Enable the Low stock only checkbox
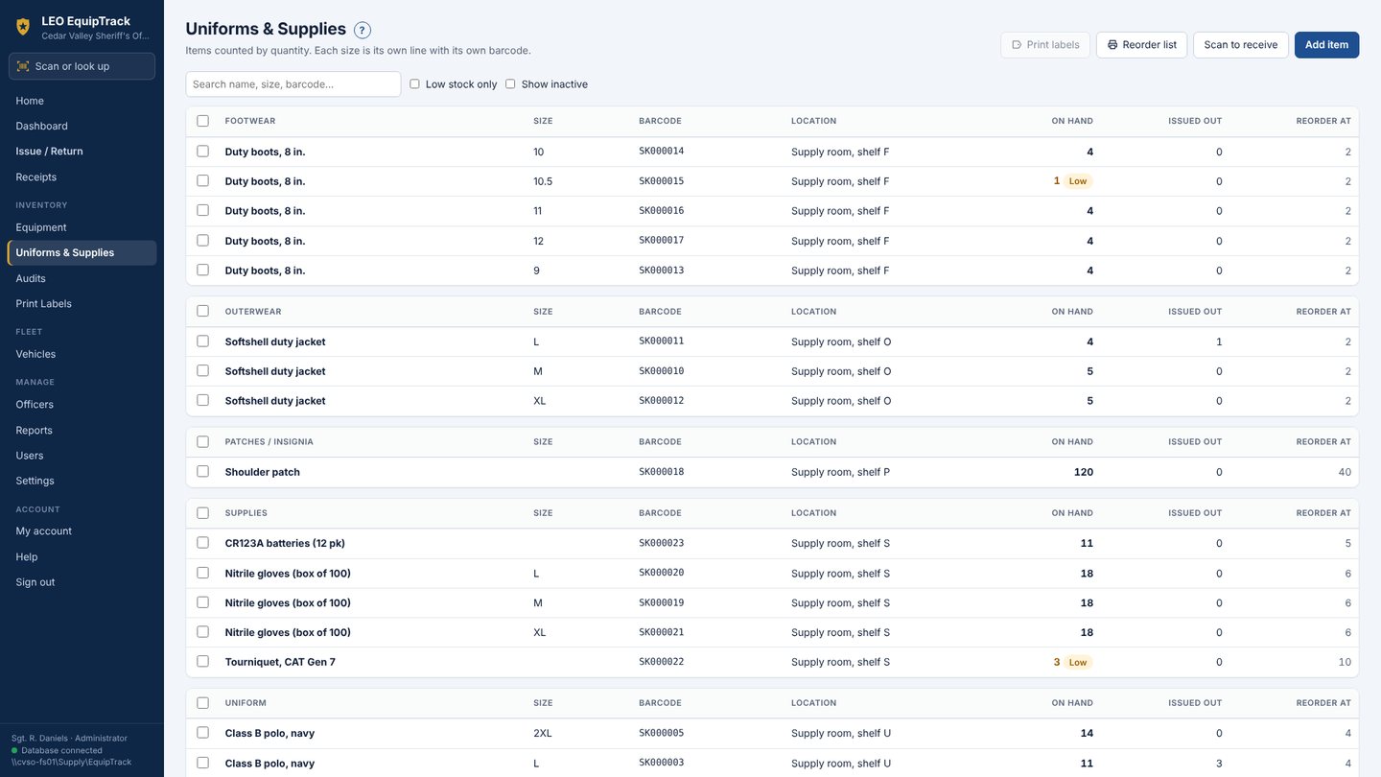 pyautogui.click(x=415, y=84)
